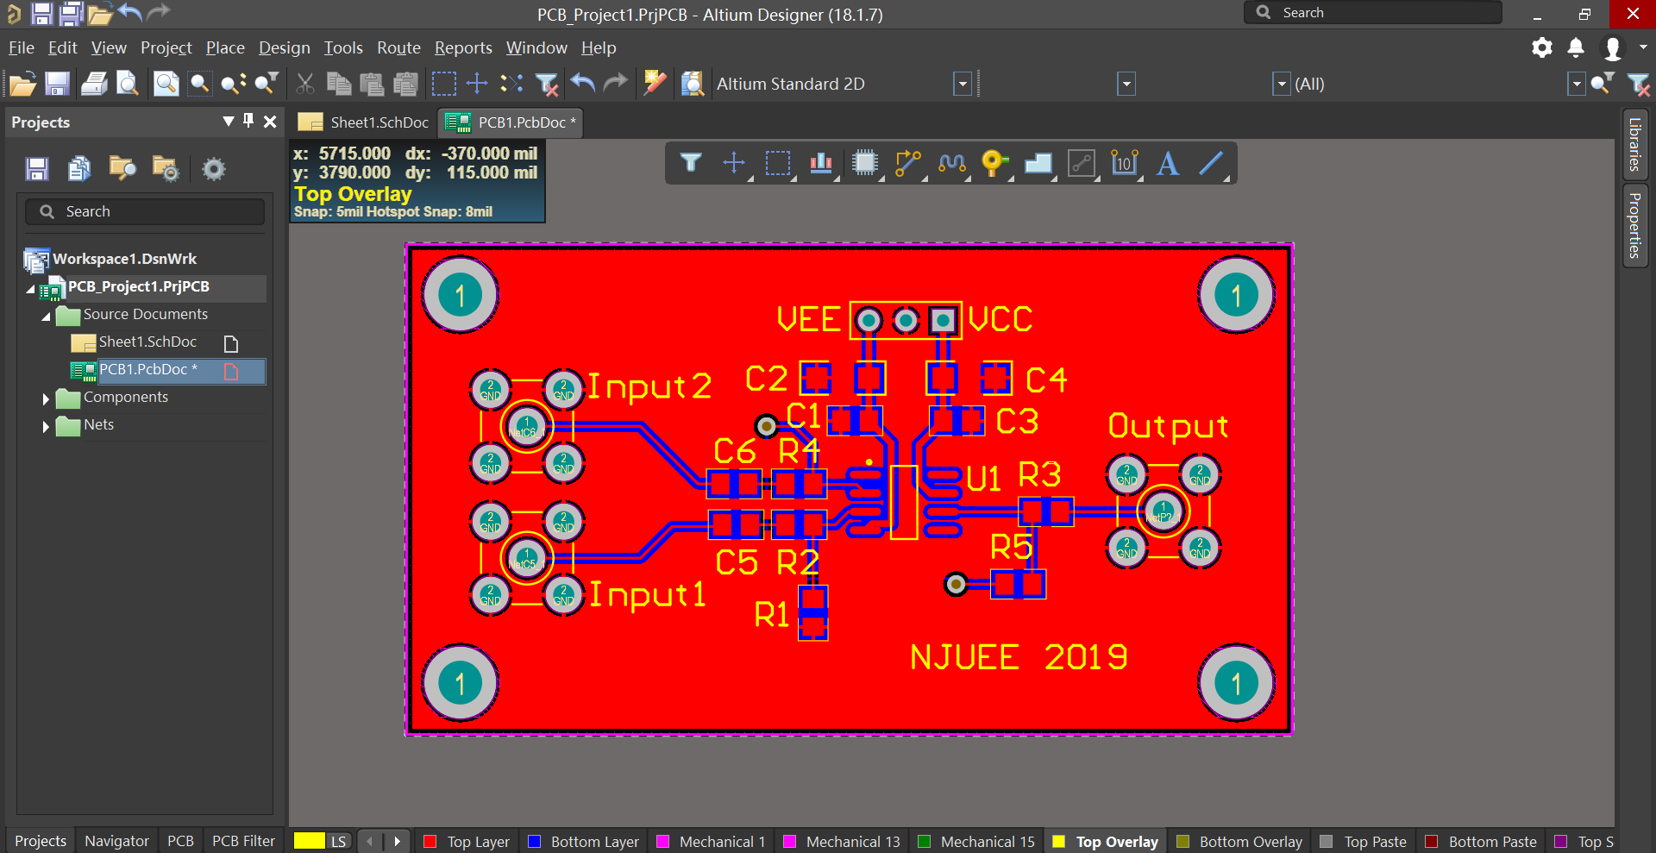Click the Place Component chip icon

(864, 163)
